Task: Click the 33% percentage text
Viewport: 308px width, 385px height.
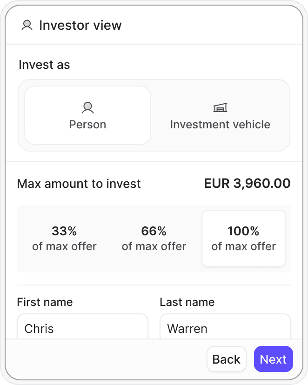Action: click(x=64, y=231)
